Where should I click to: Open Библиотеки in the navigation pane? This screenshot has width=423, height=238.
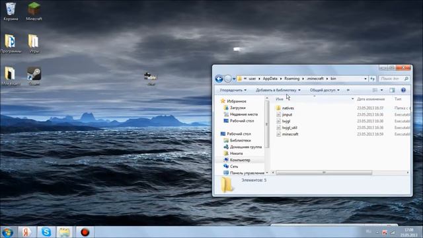pos(241,140)
